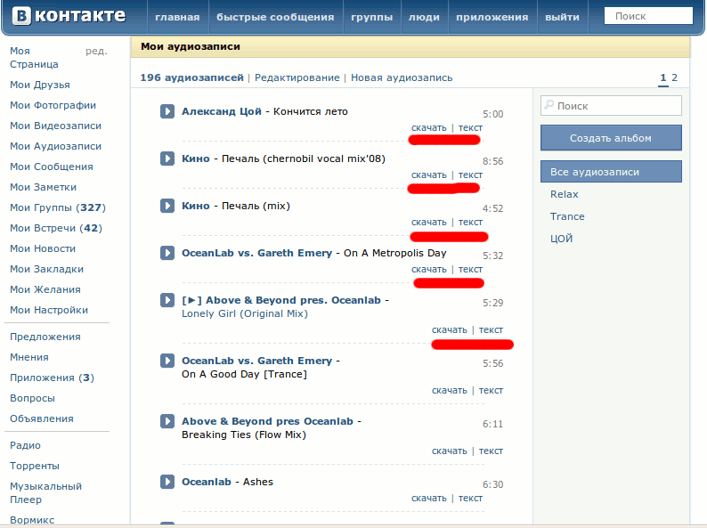
Task: Focus the audio Поиск search field
Action: [x=611, y=105]
